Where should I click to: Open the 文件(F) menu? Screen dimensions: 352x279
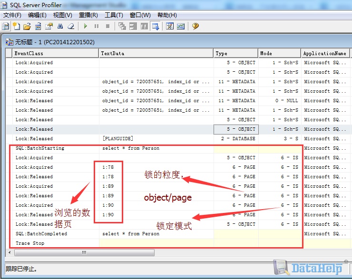tap(12, 15)
